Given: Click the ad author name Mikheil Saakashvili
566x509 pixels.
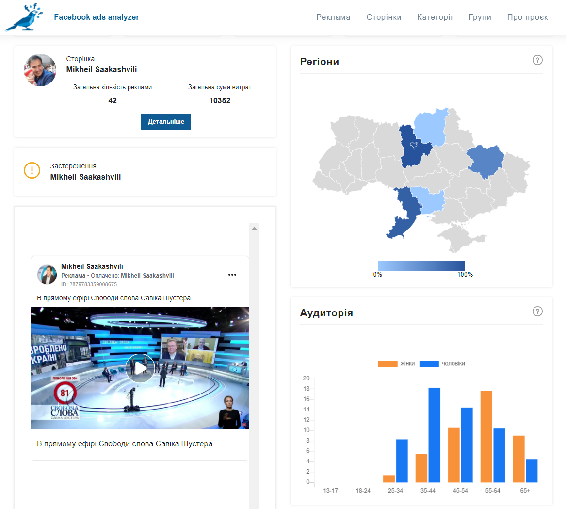Looking at the screenshot, I should (x=92, y=266).
